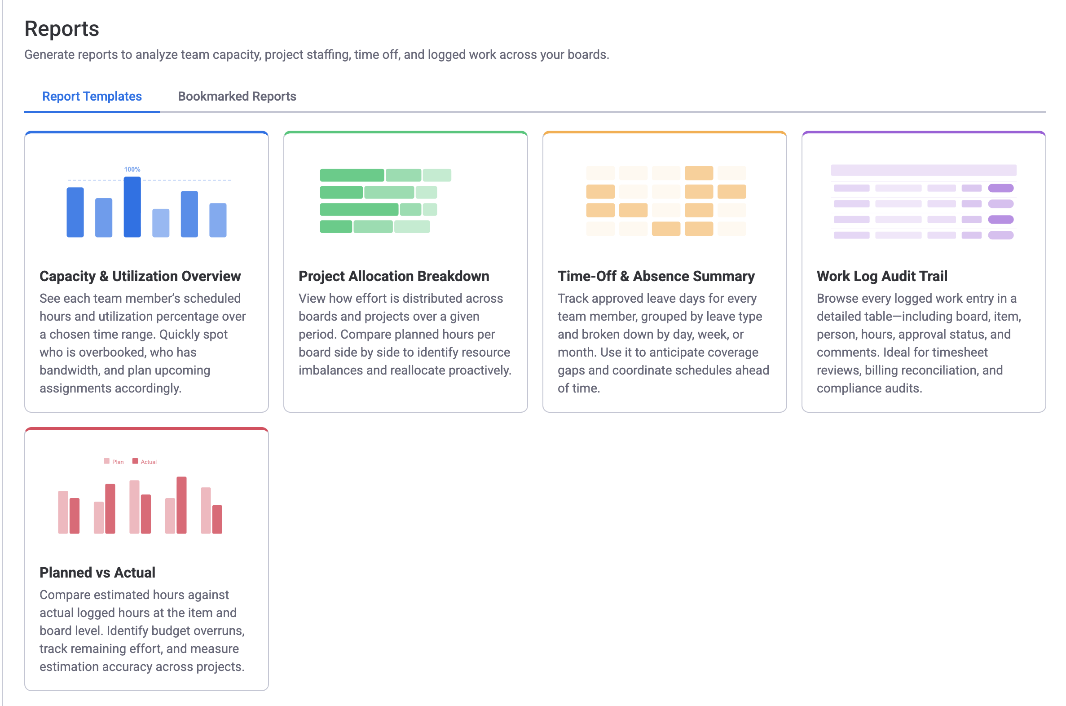Open the Work Log Audit Trail report

(x=882, y=276)
